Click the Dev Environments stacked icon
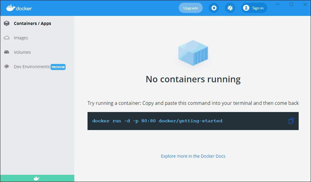This screenshot has height=182, width=311. click(x=7, y=67)
